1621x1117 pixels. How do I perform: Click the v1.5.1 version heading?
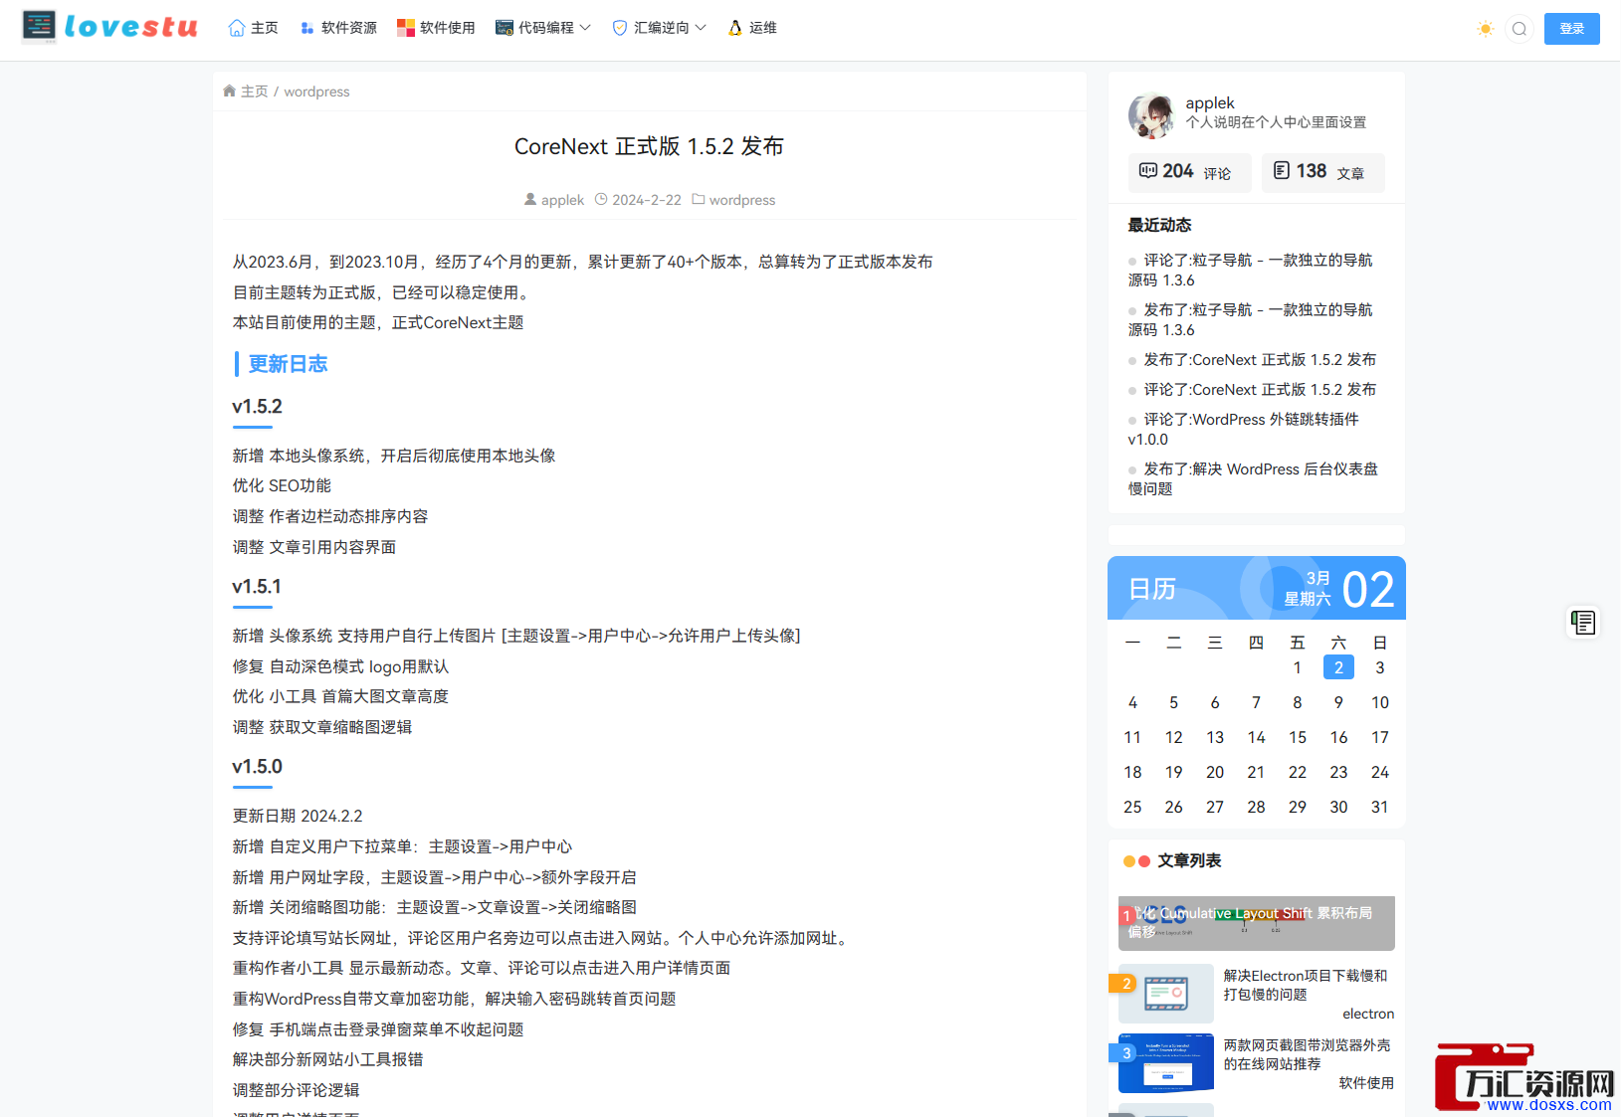click(x=257, y=587)
